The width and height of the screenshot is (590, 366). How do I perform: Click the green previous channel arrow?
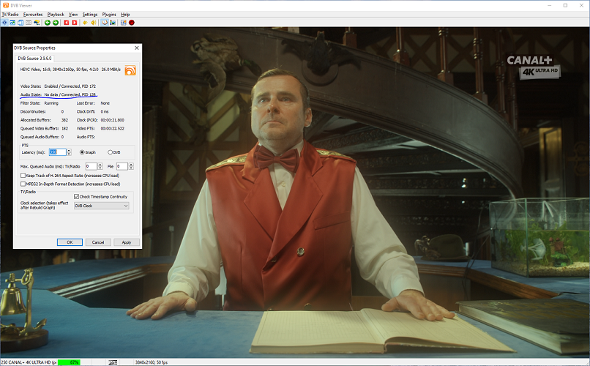pos(46,23)
